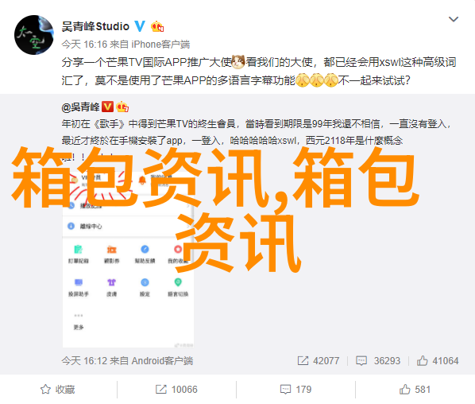Open the @吴青峰 mention link
The height and width of the screenshot is (404, 475).
click(80, 107)
